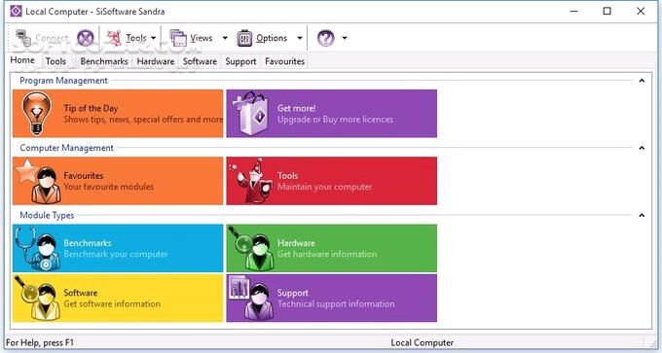
Task: Go to the Support tab
Action: pos(240,61)
